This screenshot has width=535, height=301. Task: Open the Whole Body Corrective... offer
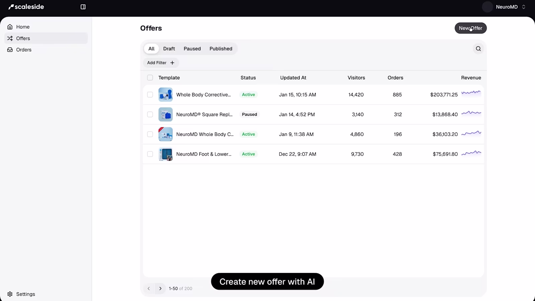tap(204, 95)
